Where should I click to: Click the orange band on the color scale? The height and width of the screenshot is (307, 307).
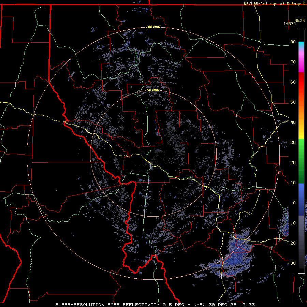(x=301, y=116)
